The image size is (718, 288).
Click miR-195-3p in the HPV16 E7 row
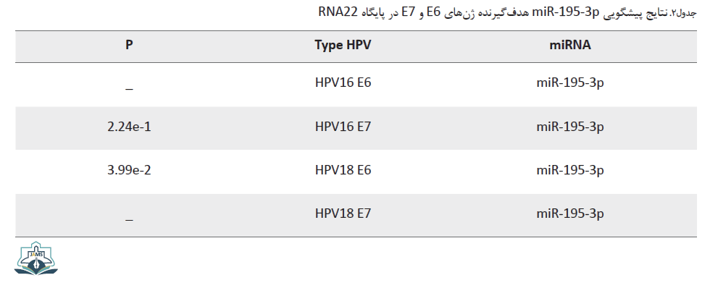pos(570,127)
